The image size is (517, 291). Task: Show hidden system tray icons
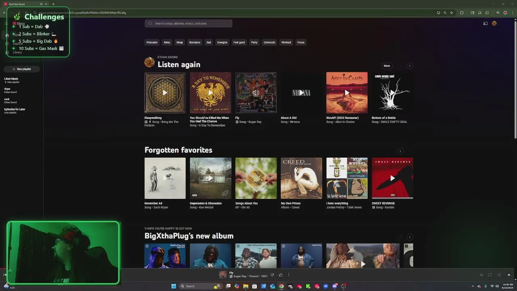473,286
